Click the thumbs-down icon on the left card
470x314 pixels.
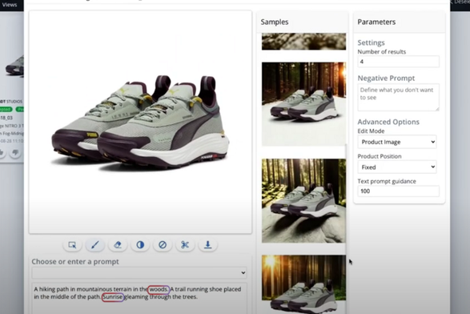pos(15,153)
